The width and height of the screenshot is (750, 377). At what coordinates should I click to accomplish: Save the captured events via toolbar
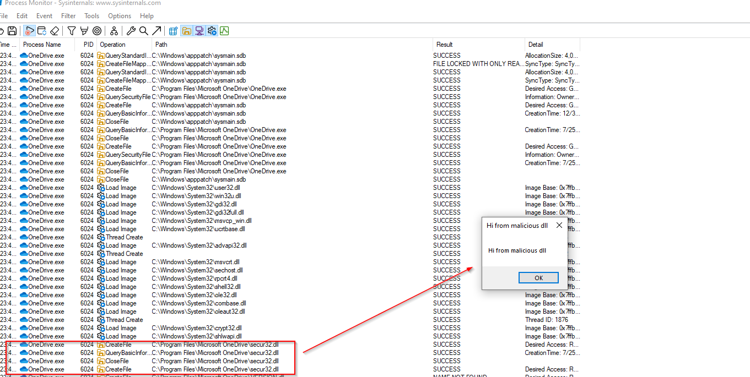point(12,31)
